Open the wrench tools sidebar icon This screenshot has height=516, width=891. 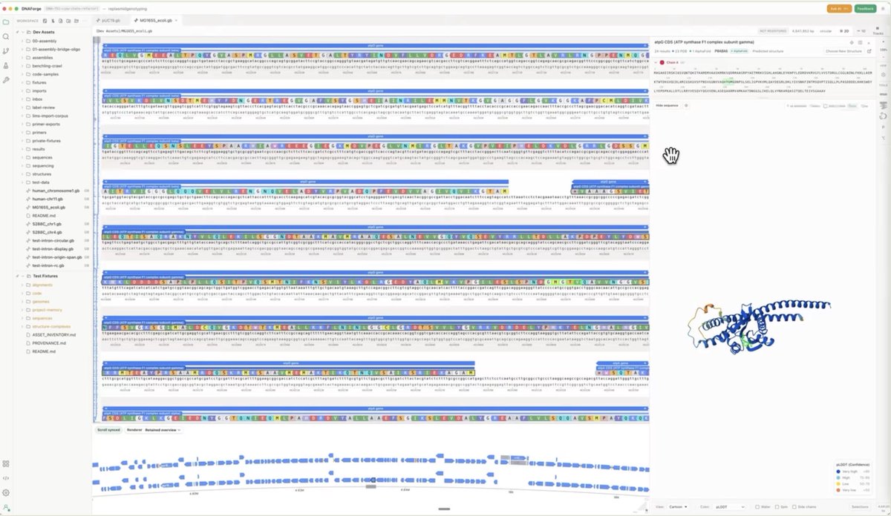tap(6, 79)
